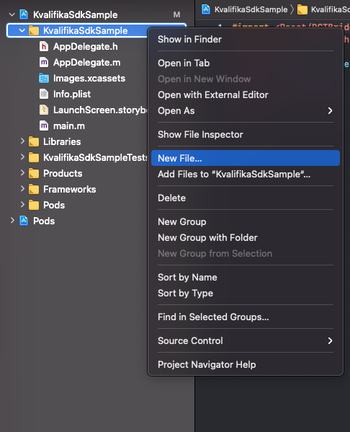Select the Images.xcassets asset catalog icon
Viewport: 350px width, 432px height.
pos(44,79)
